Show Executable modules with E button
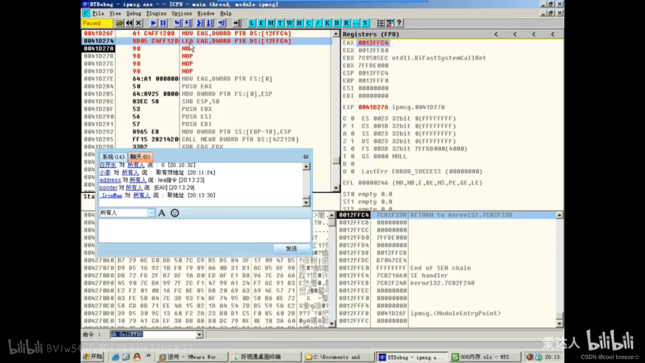645x363 pixels. click(261, 23)
